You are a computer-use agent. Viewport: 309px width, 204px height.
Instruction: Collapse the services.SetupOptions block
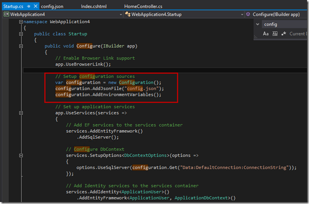point(21,156)
